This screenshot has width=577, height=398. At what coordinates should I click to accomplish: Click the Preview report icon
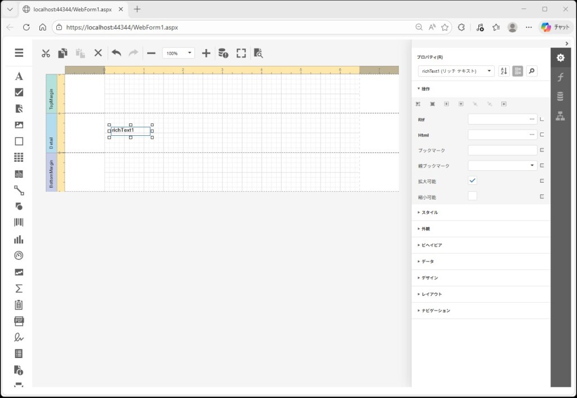(x=258, y=53)
